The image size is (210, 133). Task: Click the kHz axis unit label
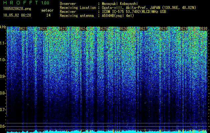pyautogui.click(x=3, y=27)
